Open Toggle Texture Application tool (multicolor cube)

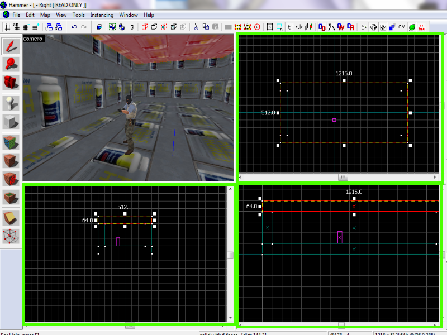11,142
